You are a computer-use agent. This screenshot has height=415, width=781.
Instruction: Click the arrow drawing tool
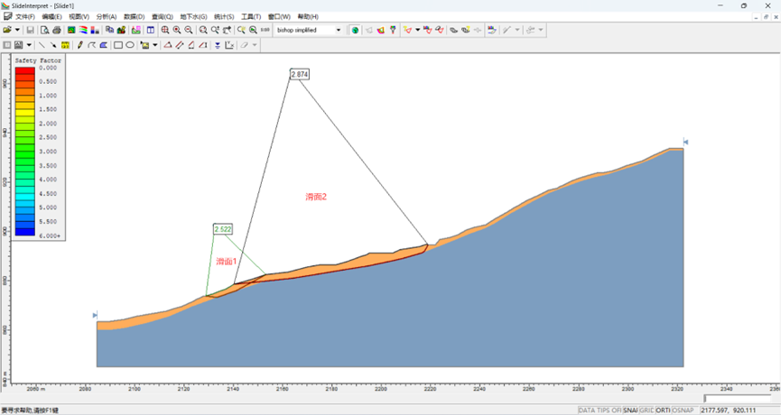click(53, 45)
